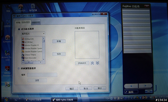Switch to Fujitsu 功能表 taskbar button
Viewport: 168px width, 102px height.
pyautogui.click(x=37, y=100)
